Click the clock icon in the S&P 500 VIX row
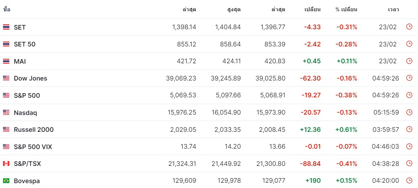 (409, 146)
